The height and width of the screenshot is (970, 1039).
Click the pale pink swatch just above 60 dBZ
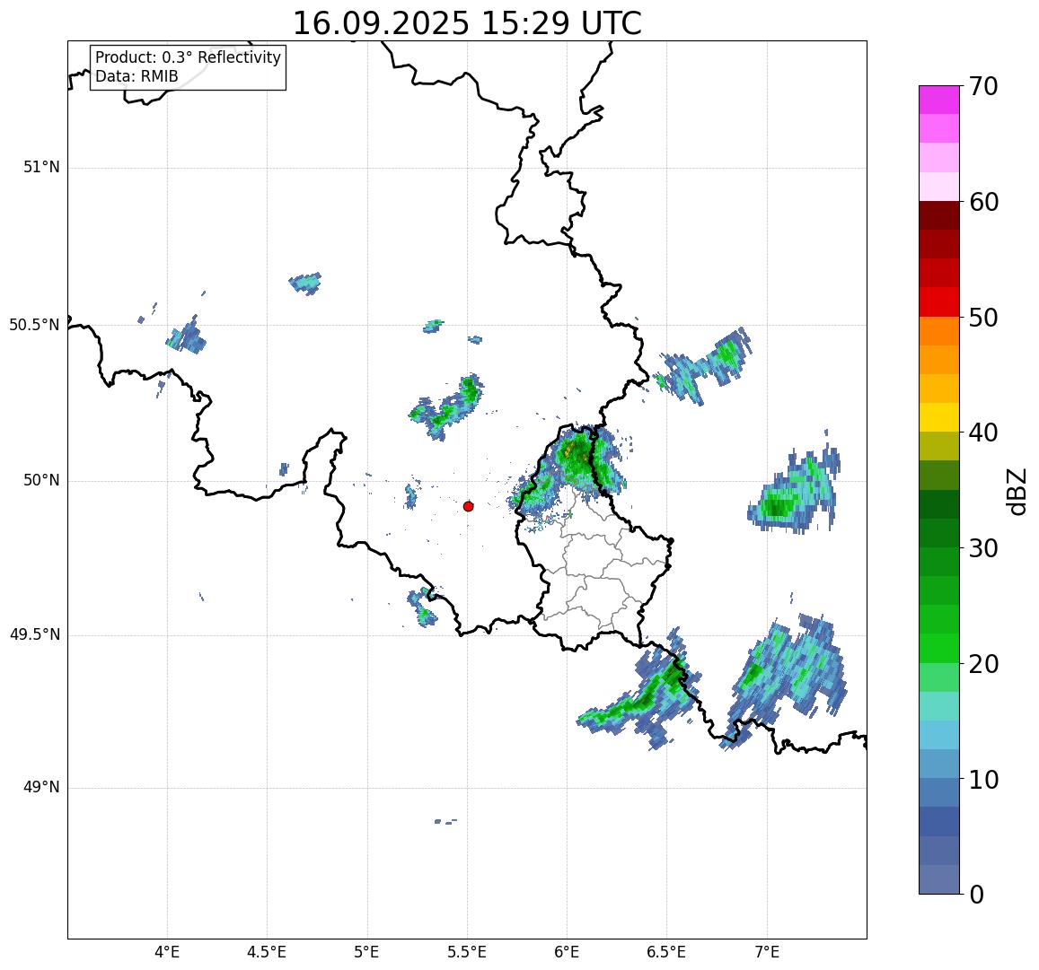939,187
